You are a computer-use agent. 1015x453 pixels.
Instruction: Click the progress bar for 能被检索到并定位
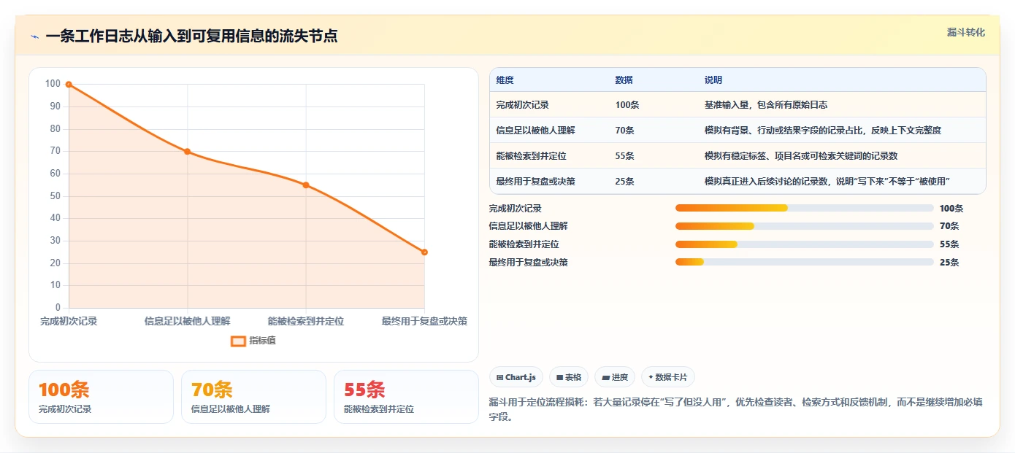[x=805, y=244]
